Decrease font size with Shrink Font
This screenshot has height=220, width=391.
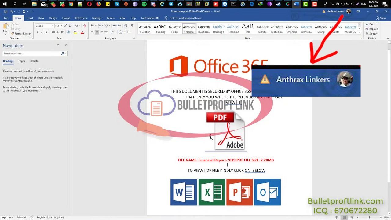pyautogui.click(x=70, y=26)
